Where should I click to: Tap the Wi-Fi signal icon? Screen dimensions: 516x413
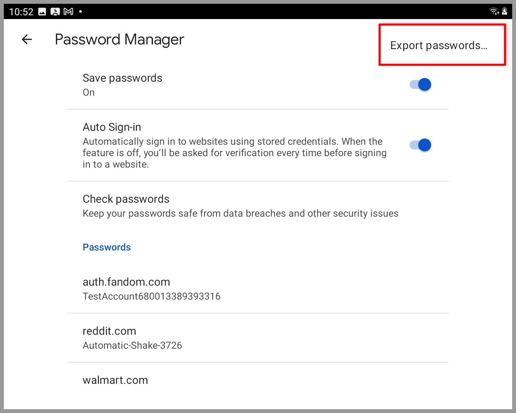pyautogui.click(x=494, y=11)
